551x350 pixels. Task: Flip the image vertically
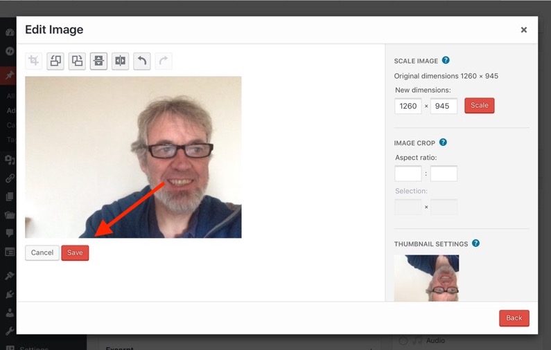(x=98, y=61)
